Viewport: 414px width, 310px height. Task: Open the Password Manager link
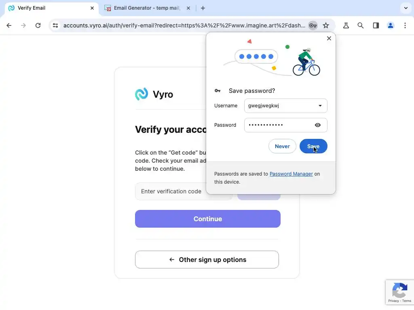(291, 174)
